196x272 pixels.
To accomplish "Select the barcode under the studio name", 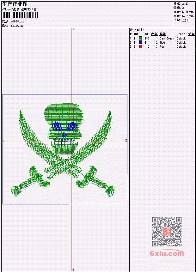I will click(20, 15).
